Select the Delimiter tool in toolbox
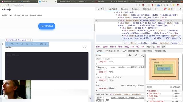The width and height of the screenshot is (183, 102). pos(37,44)
